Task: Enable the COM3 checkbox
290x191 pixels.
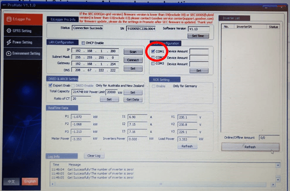Action: click(x=153, y=63)
